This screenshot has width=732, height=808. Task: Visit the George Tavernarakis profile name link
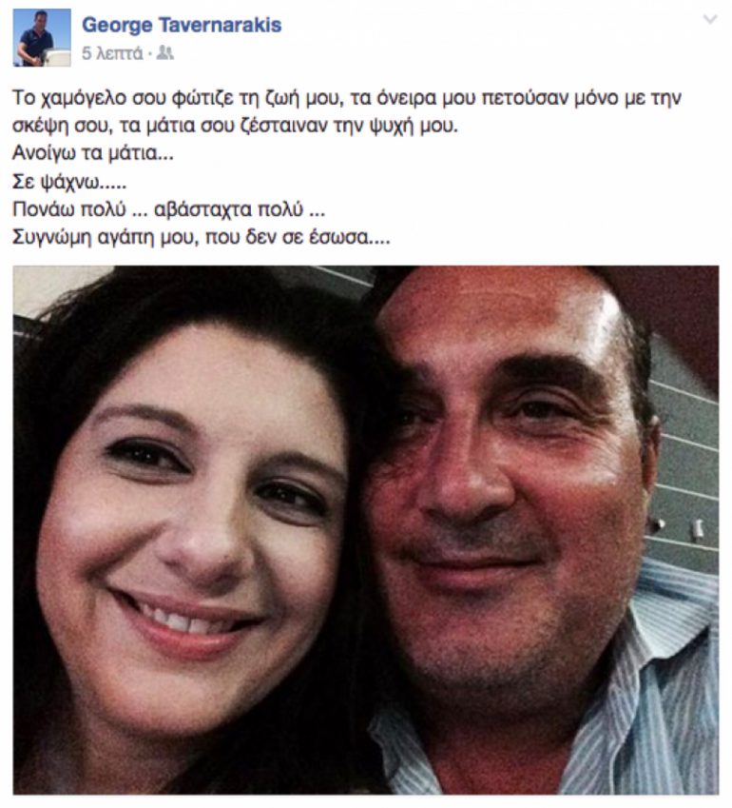point(182,25)
